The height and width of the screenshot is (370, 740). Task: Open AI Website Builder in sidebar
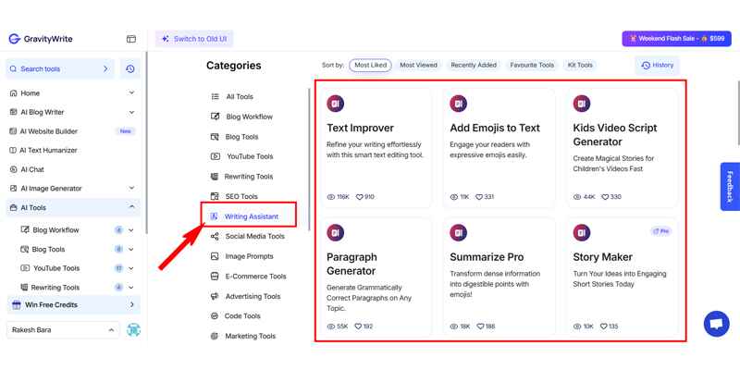click(73, 131)
